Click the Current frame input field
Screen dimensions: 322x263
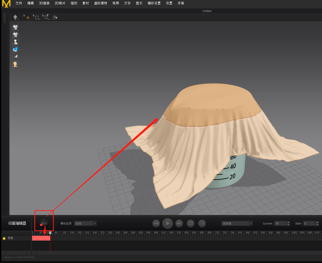coord(280,223)
